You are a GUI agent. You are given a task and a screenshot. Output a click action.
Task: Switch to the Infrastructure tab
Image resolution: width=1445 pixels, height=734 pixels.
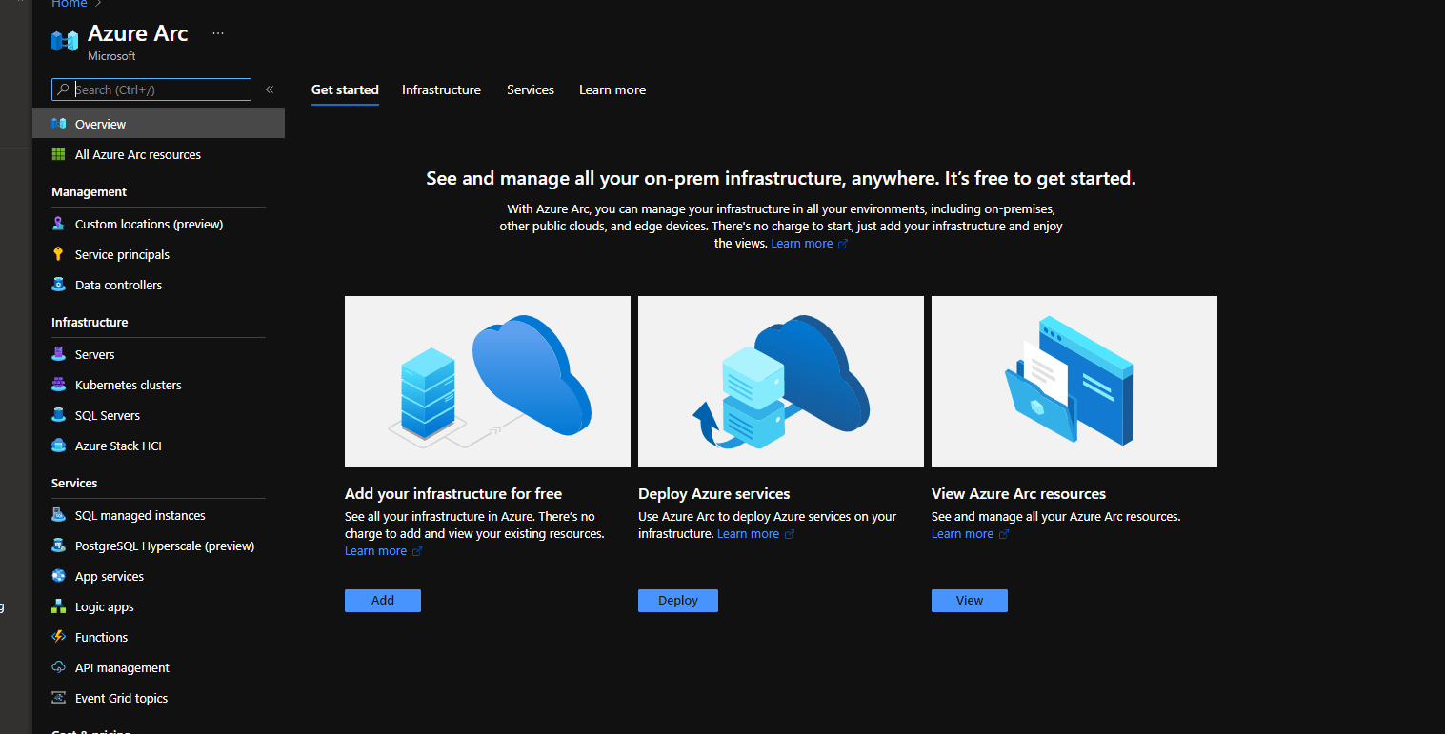441,89
